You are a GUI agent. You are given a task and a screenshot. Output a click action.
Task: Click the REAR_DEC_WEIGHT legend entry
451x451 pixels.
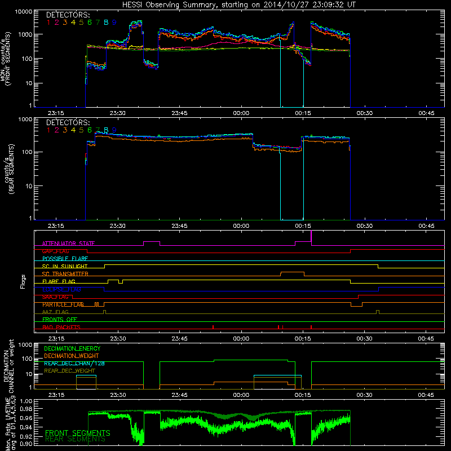click(69, 371)
